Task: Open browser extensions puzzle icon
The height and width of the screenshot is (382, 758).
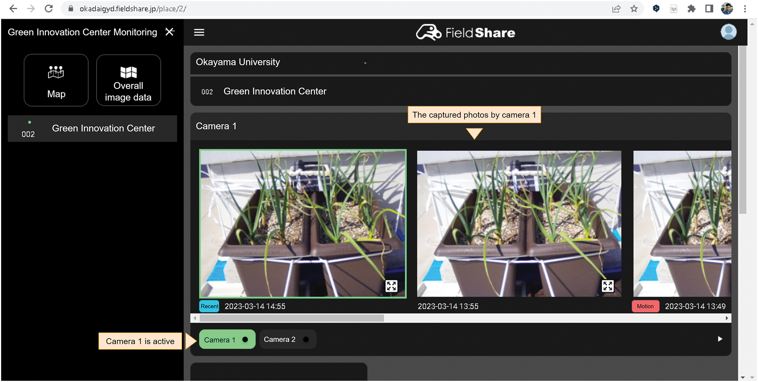Action: point(691,9)
